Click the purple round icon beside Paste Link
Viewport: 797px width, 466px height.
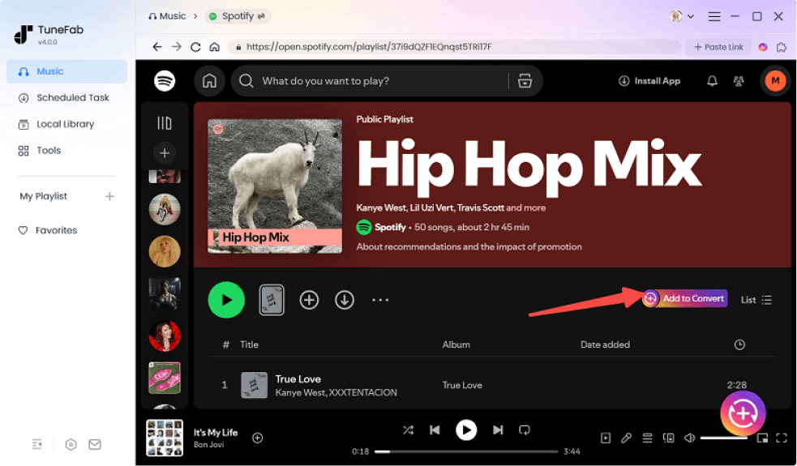click(763, 47)
